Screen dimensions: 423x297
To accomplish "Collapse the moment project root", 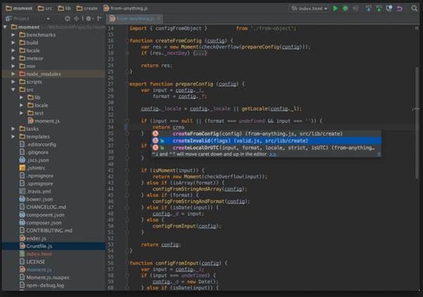I will pos(5,27).
